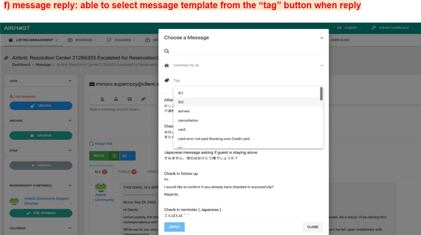This screenshot has width=421, height=235.
Task: Click the Attach File paperclip link
Action: pyautogui.click(x=101, y=144)
